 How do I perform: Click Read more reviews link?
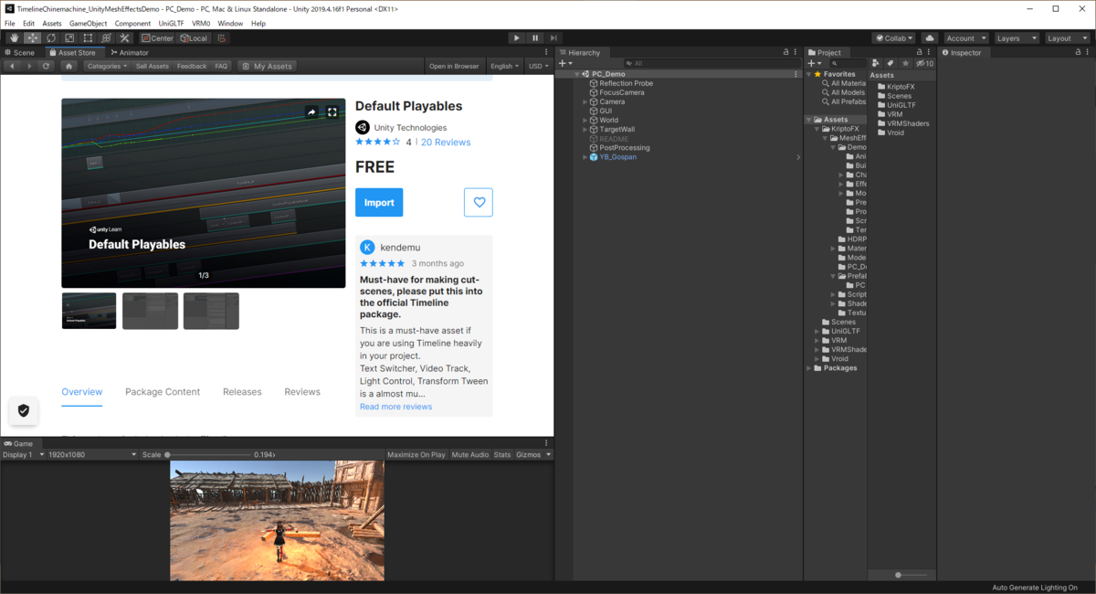tap(395, 407)
